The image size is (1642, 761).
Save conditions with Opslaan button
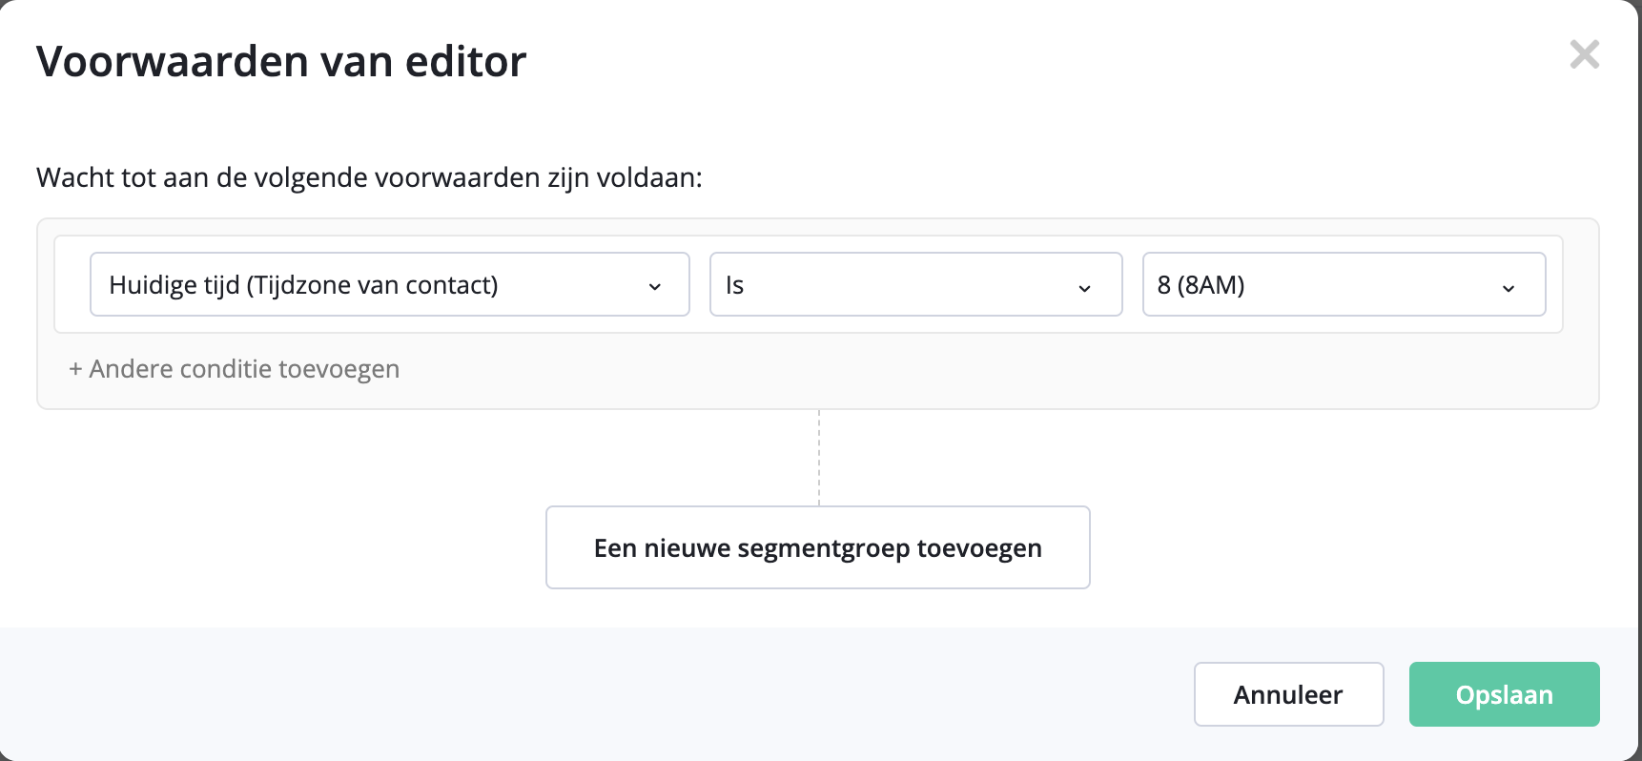pos(1504,694)
